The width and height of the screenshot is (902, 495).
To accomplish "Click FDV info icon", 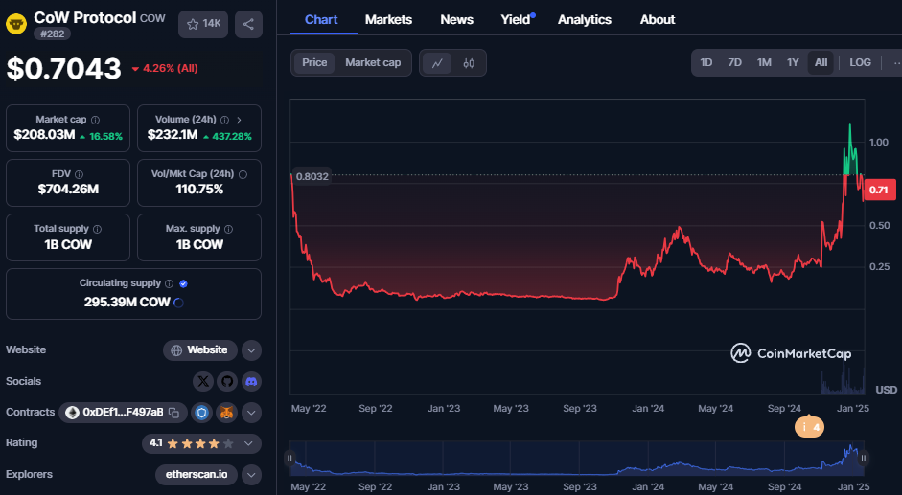I will click(80, 174).
